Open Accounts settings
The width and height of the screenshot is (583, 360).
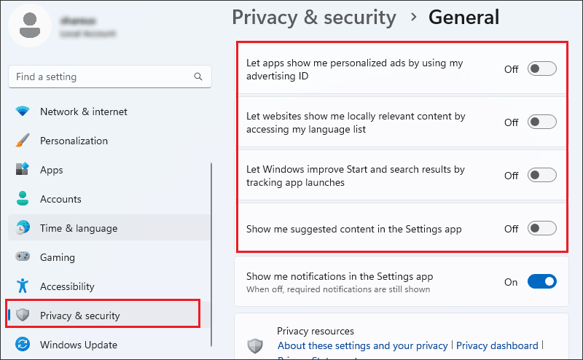[x=109, y=199]
